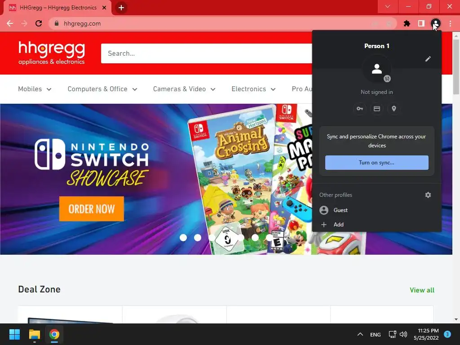460x345 pixels.
Task: Click Chrome icon in taskbar
Action: (x=54, y=334)
